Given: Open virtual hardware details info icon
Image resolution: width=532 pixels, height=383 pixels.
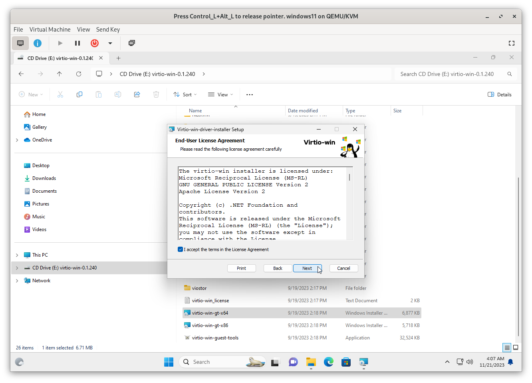Looking at the screenshot, I should point(38,43).
